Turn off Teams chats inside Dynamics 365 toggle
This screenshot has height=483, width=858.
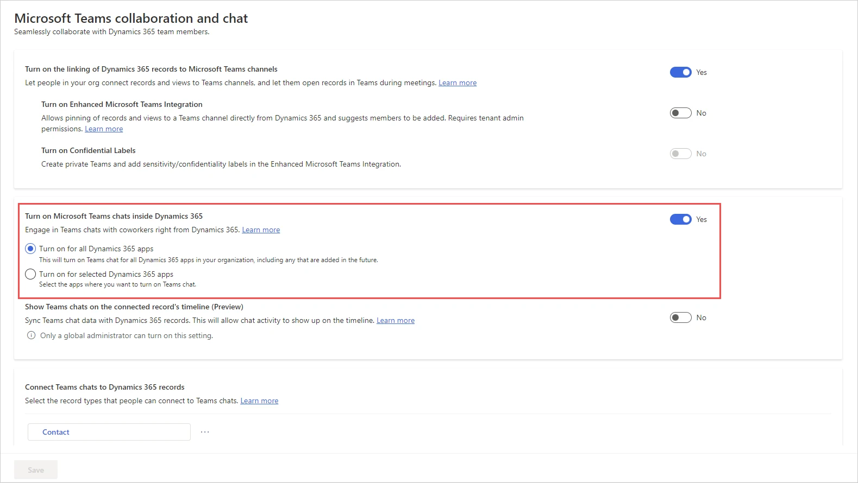click(680, 219)
